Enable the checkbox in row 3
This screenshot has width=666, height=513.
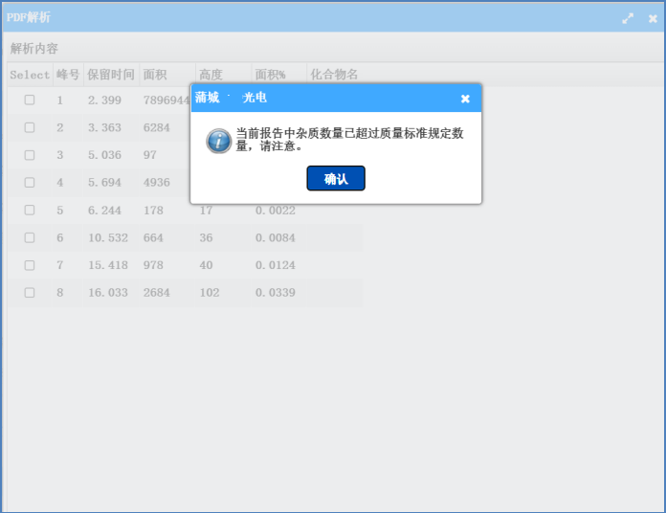30,155
